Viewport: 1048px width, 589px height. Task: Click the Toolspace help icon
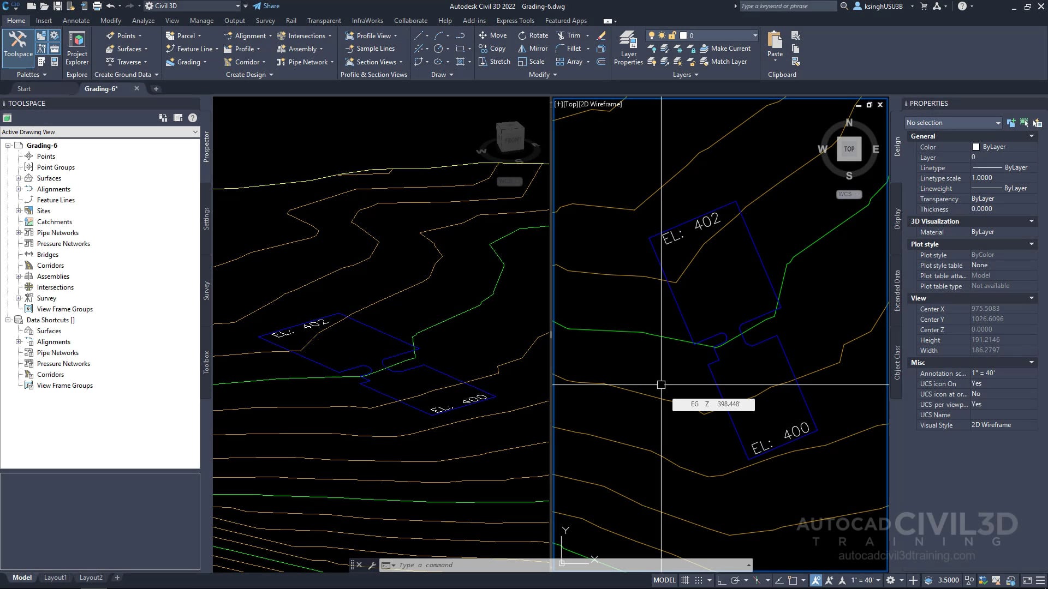(193, 118)
